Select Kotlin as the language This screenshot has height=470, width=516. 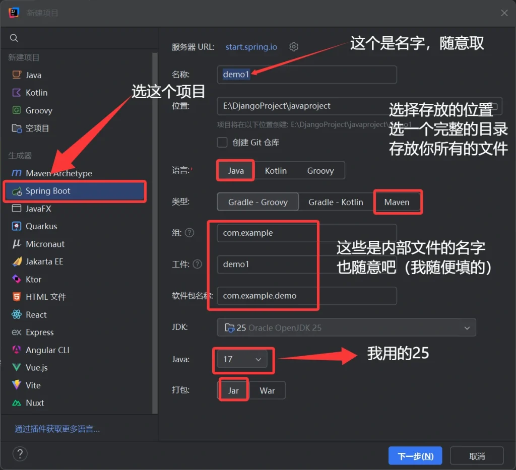(276, 171)
